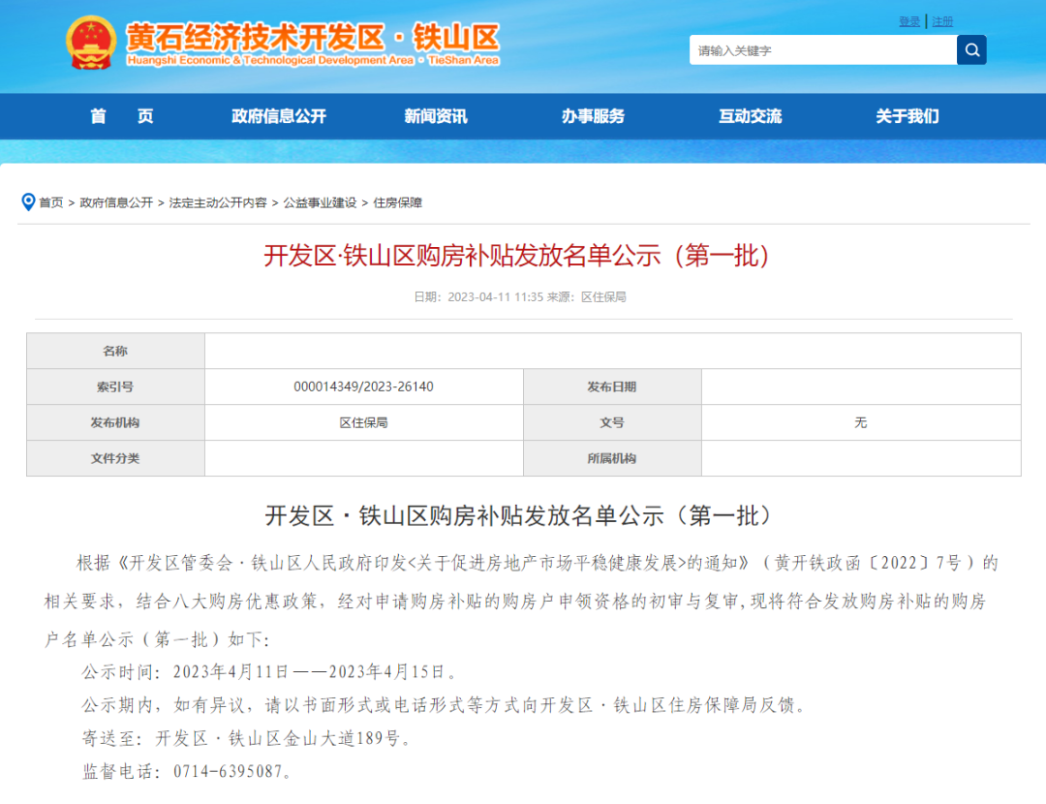Click the 住房保障 breadcrumb link
The width and height of the screenshot is (1046, 804).
point(398,202)
